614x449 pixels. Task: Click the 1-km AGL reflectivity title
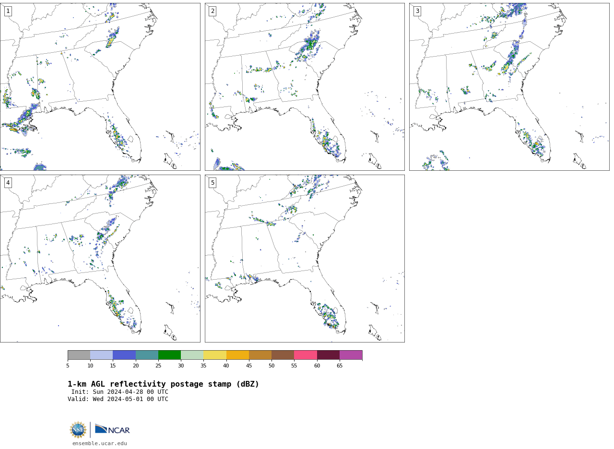pos(163,384)
